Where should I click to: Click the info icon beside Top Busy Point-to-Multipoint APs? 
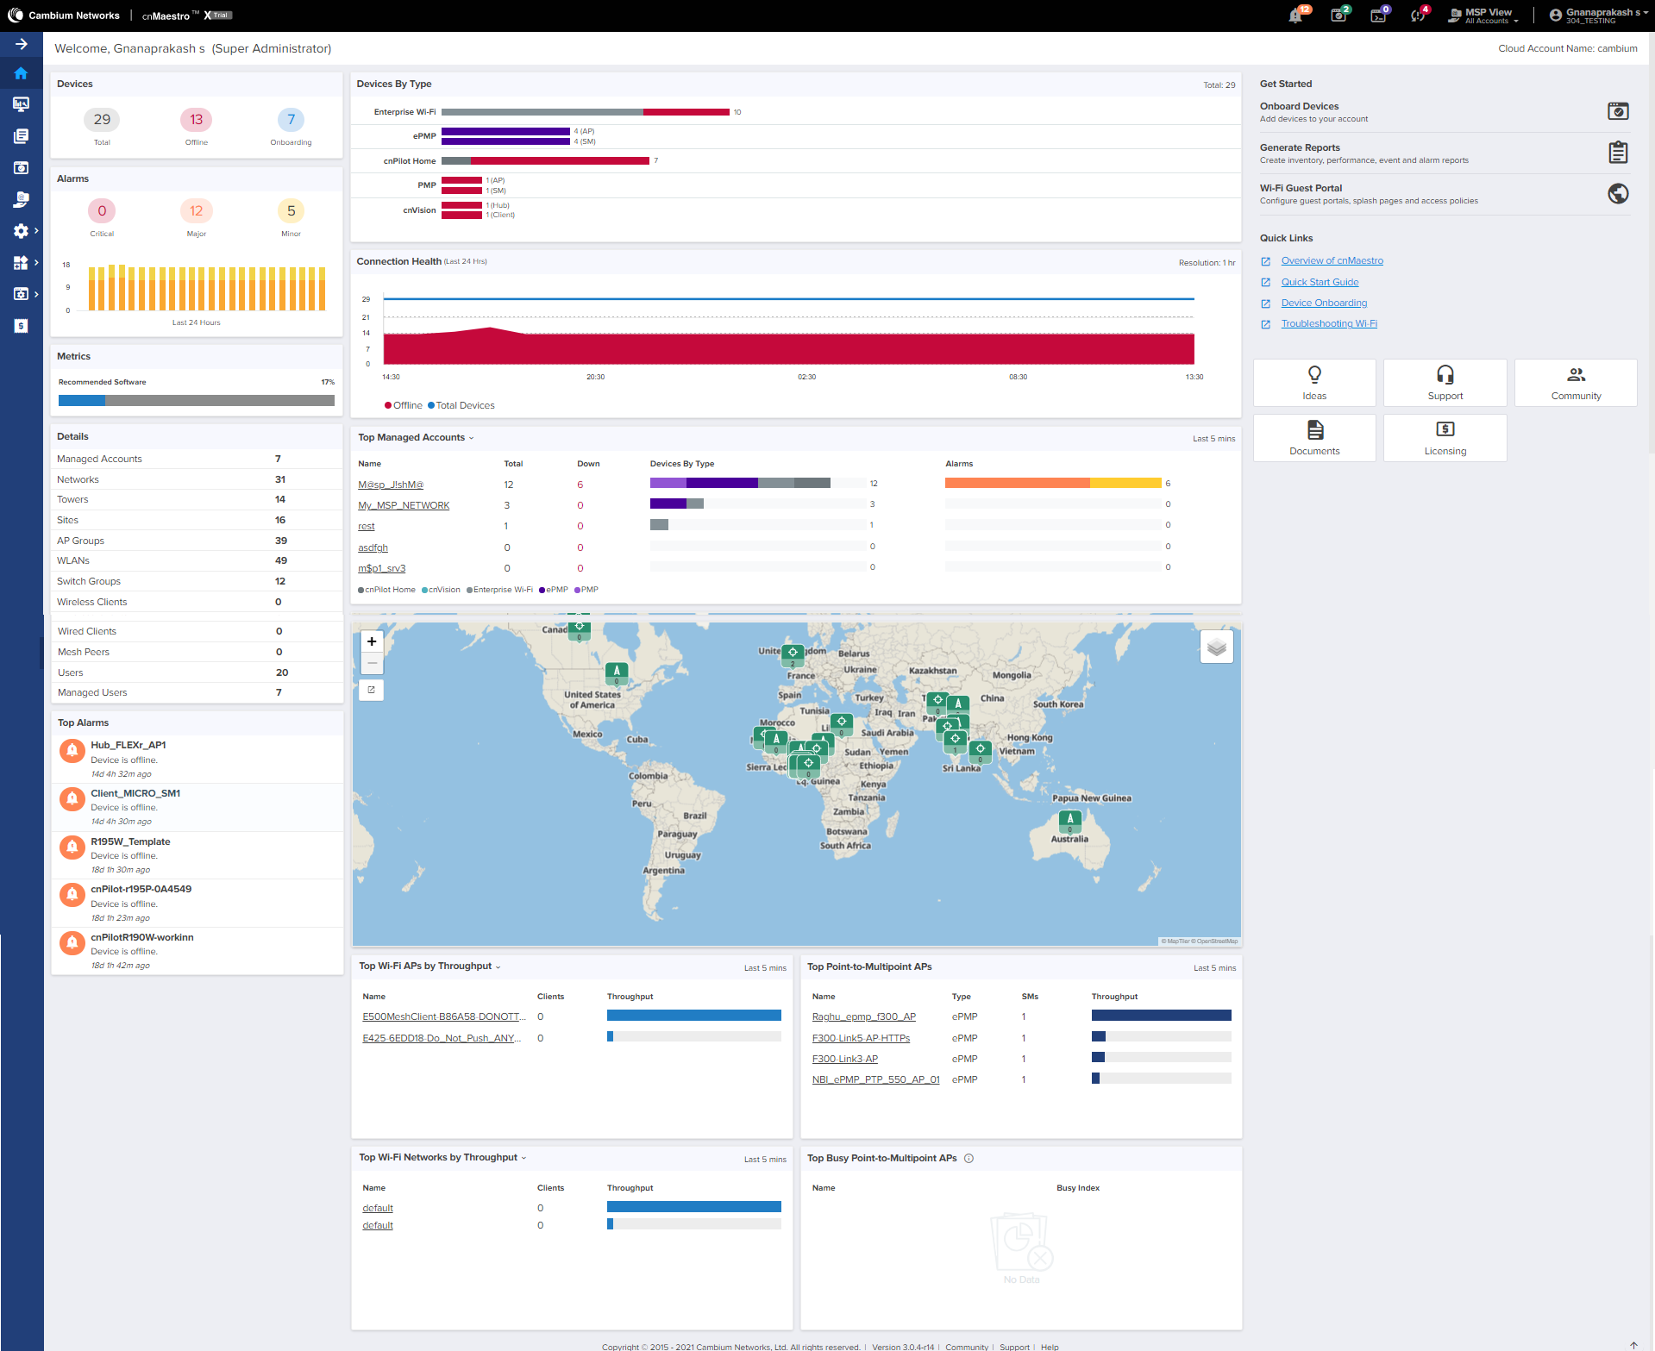tap(969, 1159)
